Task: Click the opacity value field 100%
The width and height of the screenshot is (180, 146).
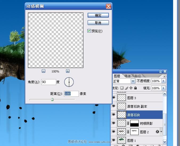Action: (157, 81)
